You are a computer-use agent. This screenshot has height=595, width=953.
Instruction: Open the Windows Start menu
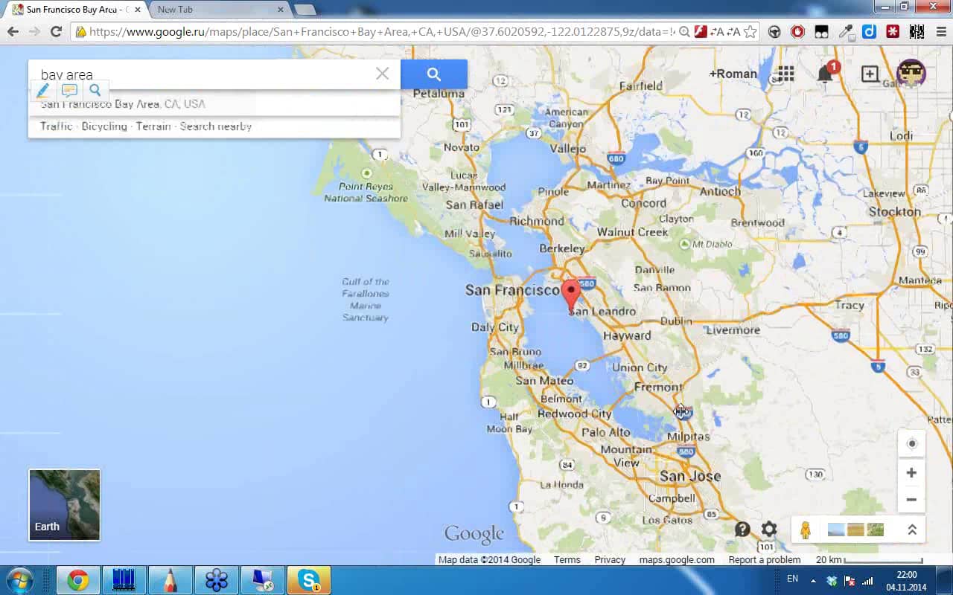[x=19, y=579]
